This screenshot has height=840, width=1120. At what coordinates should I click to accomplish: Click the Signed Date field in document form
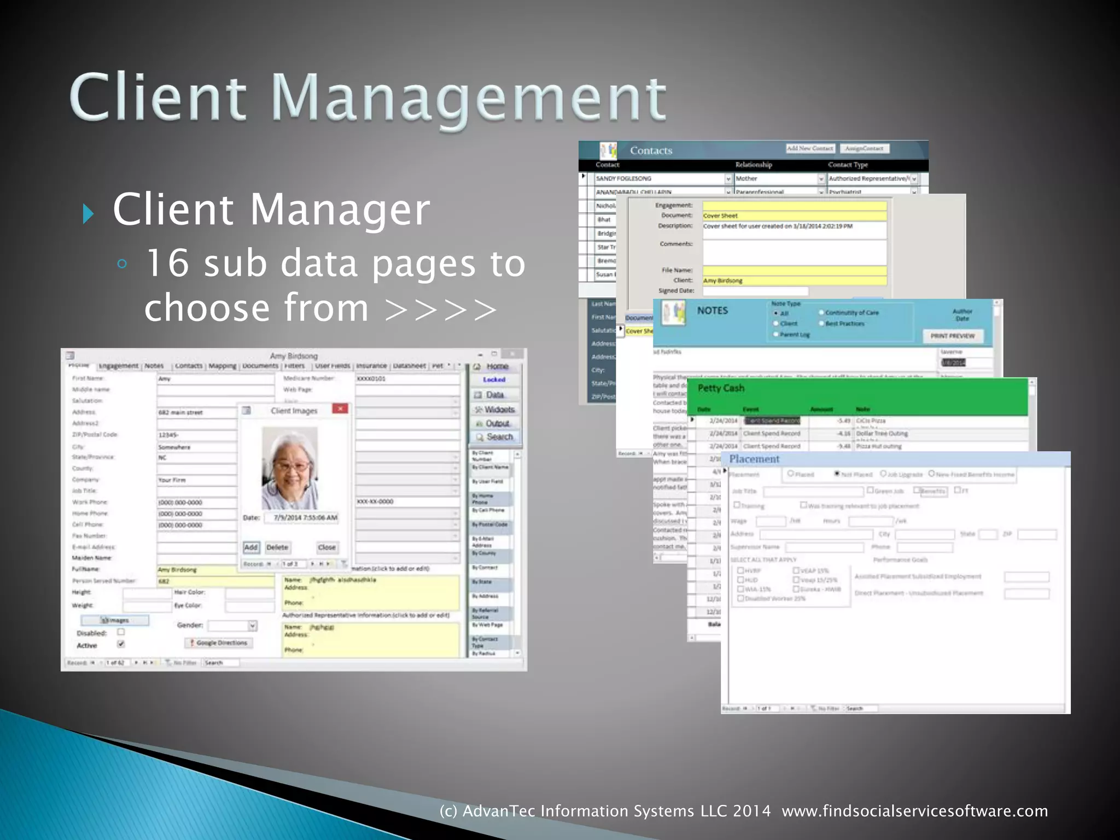coord(755,291)
